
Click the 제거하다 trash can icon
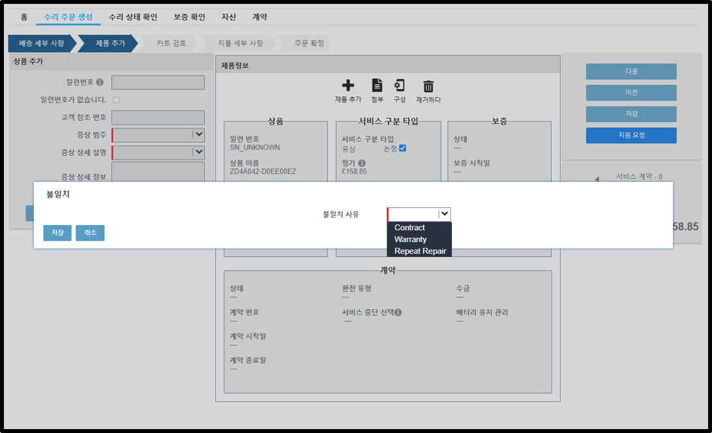[x=428, y=86]
